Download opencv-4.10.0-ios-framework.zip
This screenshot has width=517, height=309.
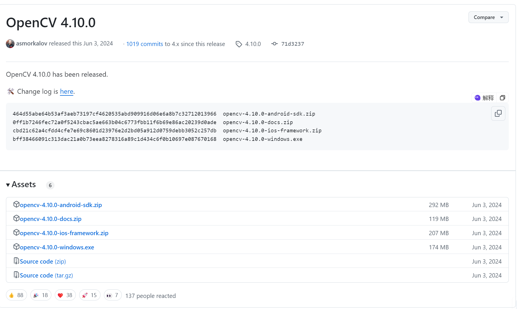coord(64,233)
